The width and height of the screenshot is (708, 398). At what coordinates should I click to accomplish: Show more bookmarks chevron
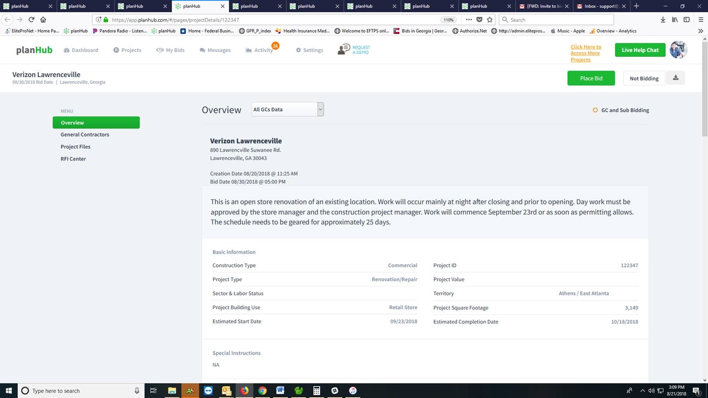700,31
